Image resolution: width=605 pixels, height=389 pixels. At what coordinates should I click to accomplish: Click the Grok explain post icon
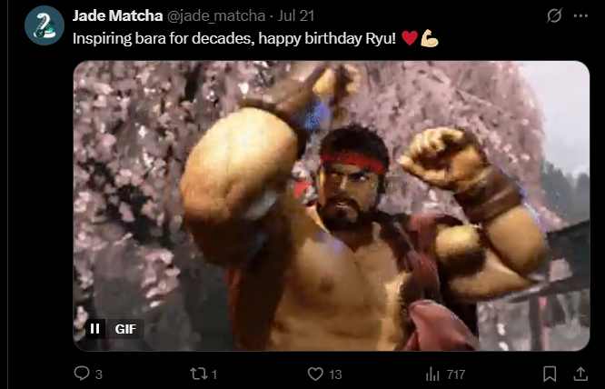(554, 15)
